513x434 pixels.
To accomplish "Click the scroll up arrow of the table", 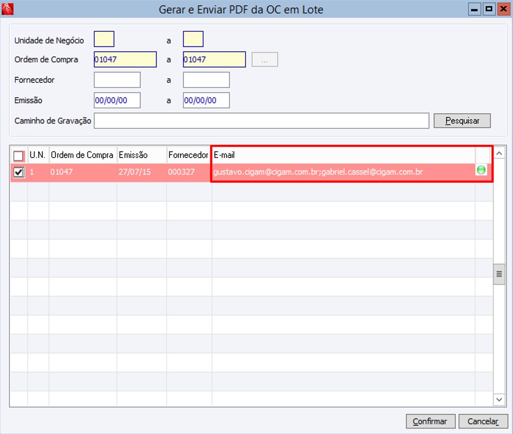I will pos(499,153).
